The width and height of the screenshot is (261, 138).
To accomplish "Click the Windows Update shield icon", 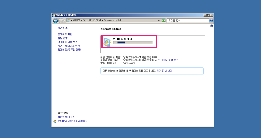I will [x=107, y=42].
